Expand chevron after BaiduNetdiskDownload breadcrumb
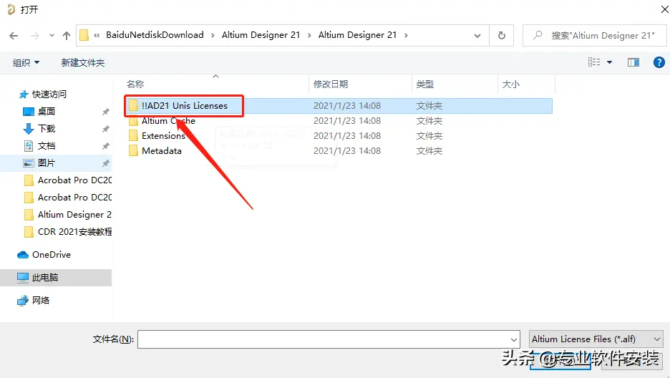 [x=213, y=36]
